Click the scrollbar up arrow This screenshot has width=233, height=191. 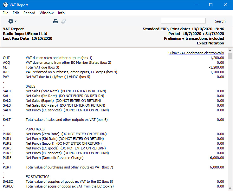pos(230,51)
